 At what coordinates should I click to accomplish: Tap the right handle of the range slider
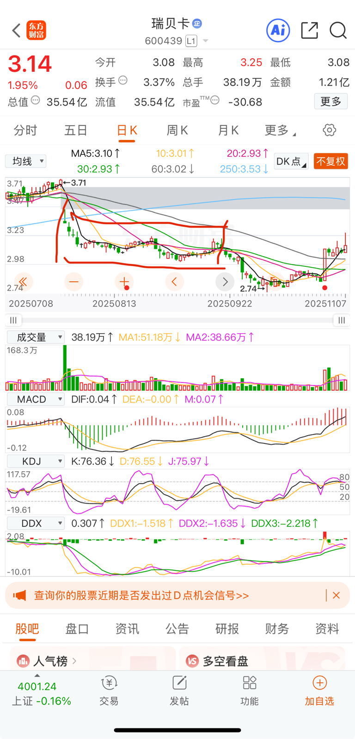pyautogui.click(x=342, y=320)
